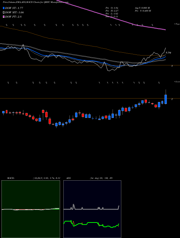The width and height of the screenshot is (180, 238).
Task: Click the chart title mentioning QRHC
Action: pyautogui.click(x=36, y=2)
